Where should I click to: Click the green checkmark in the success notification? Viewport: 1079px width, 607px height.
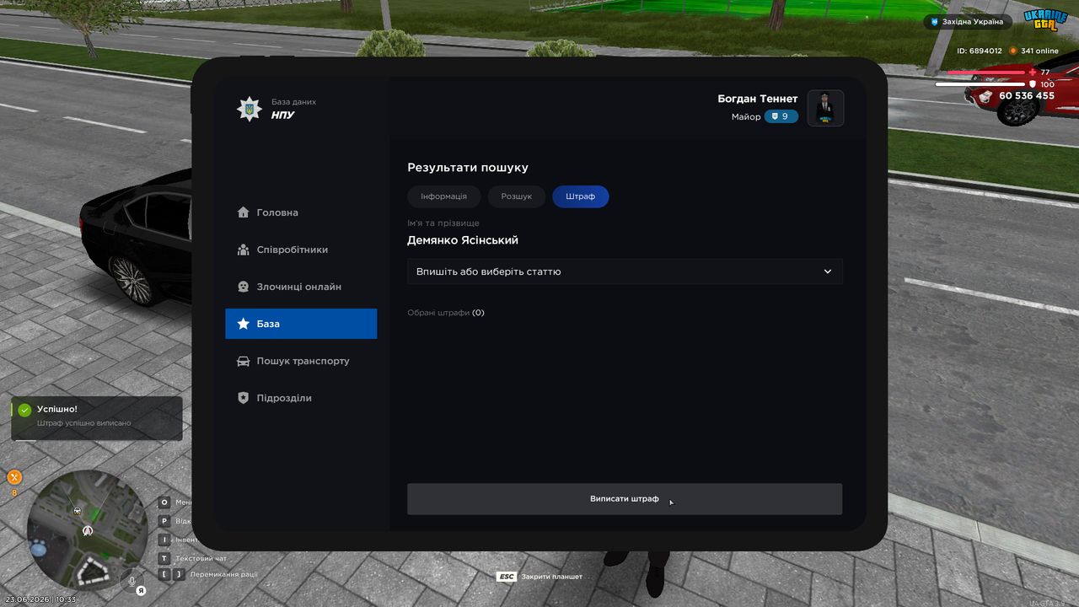pyautogui.click(x=24, y=410)
